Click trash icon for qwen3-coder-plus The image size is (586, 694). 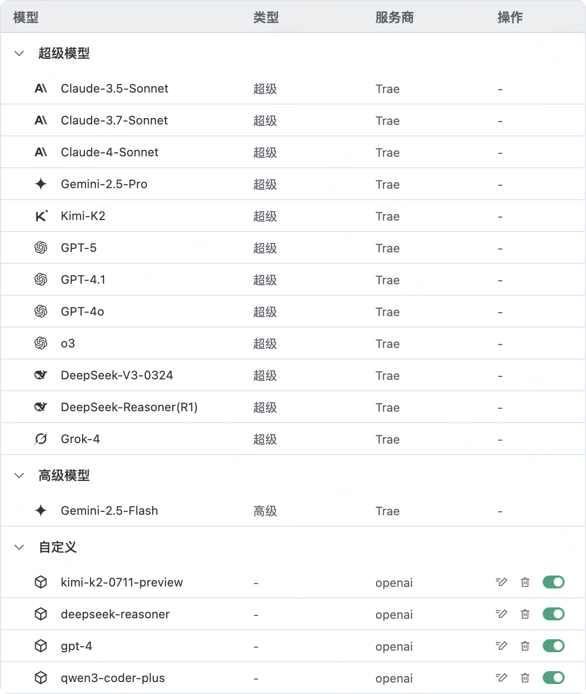pyautogui.click(x=525, y=678)
